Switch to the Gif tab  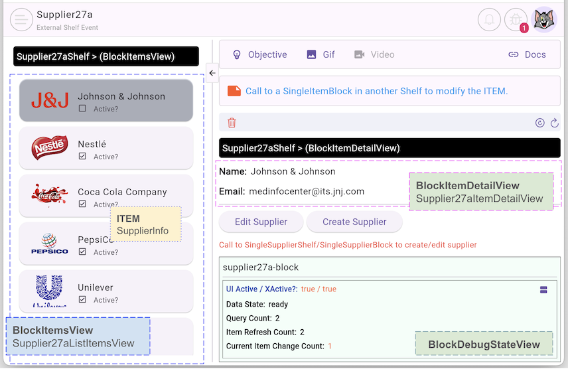tap(320, 54)
